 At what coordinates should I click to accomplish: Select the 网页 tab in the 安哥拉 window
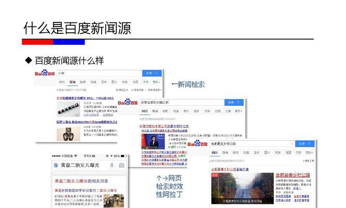click(x=145, y=111)
